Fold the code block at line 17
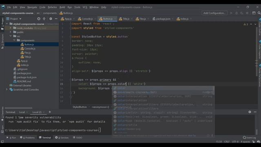 (x=71, y=93)
